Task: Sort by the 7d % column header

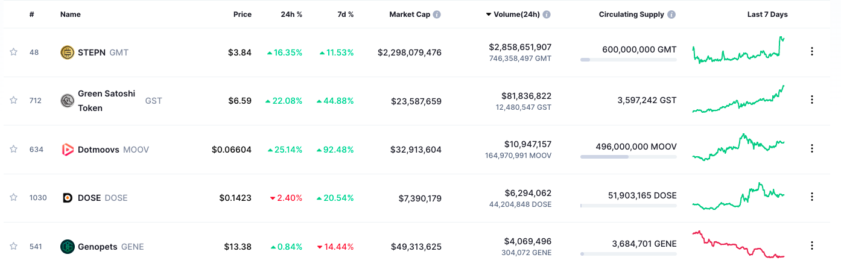Action: [346, 14]
